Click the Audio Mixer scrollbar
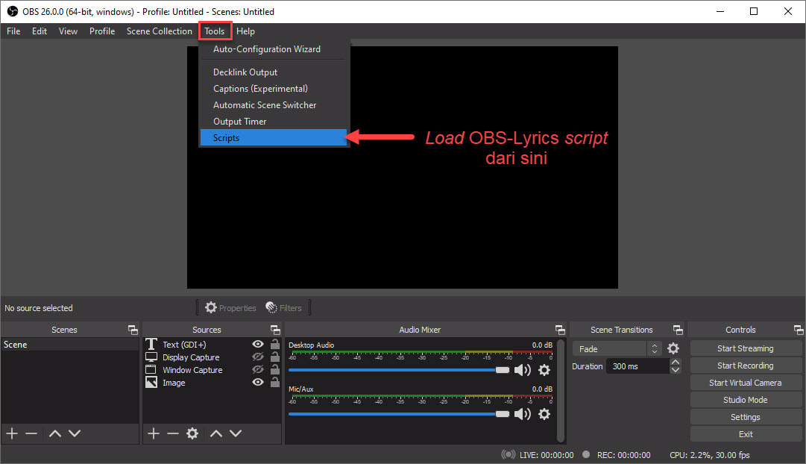This screenshot has height=464, width=806. coord(560,390)
